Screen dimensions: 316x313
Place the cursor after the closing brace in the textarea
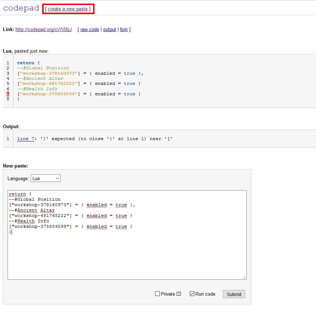(x=12, y=232)
